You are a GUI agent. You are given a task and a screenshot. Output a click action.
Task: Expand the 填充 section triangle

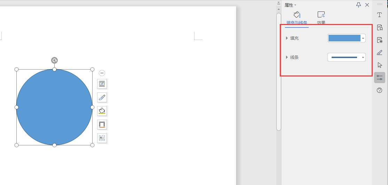tap(287, 38)
